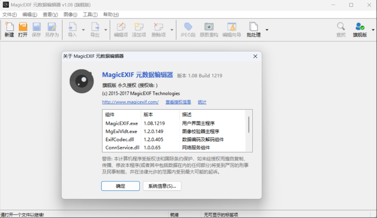
Task: Click the 查找 search icon
Action: point(341,29)
